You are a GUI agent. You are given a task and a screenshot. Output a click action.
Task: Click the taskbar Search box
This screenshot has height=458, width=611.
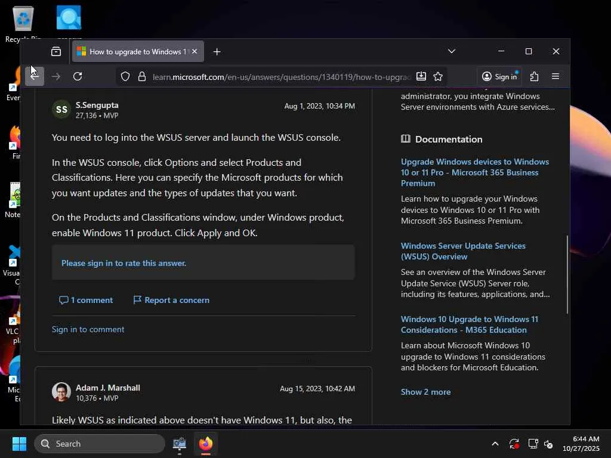click(100, 444)
